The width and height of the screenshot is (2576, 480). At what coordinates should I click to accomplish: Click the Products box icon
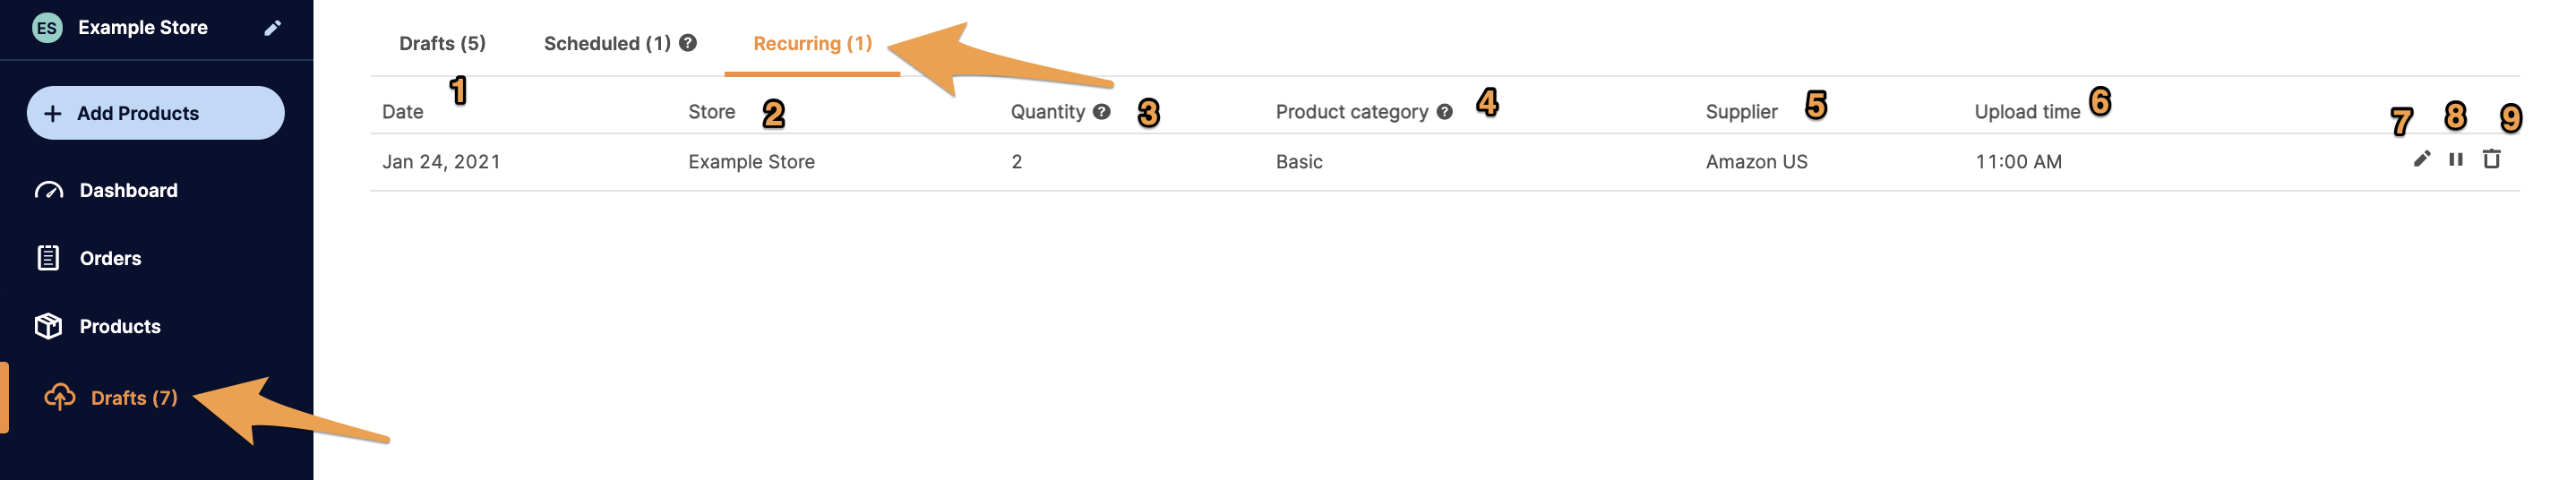coord(48,326)
